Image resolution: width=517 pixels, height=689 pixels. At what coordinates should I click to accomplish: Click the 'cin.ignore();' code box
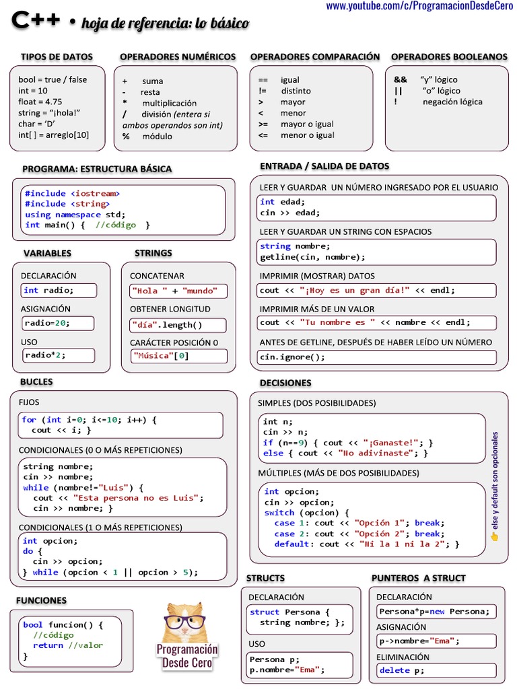(x=376, y=357)
